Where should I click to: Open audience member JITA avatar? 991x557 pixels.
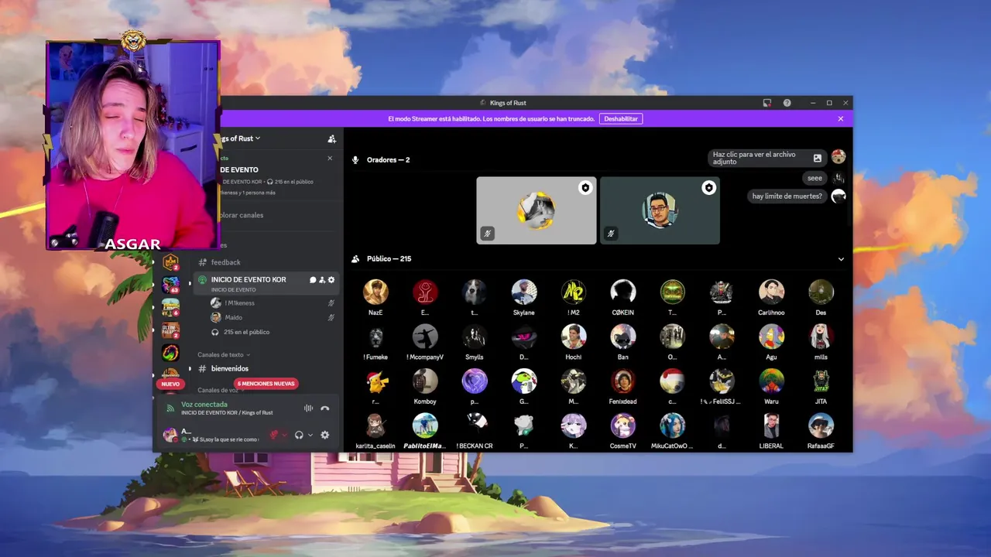(821, 381)
